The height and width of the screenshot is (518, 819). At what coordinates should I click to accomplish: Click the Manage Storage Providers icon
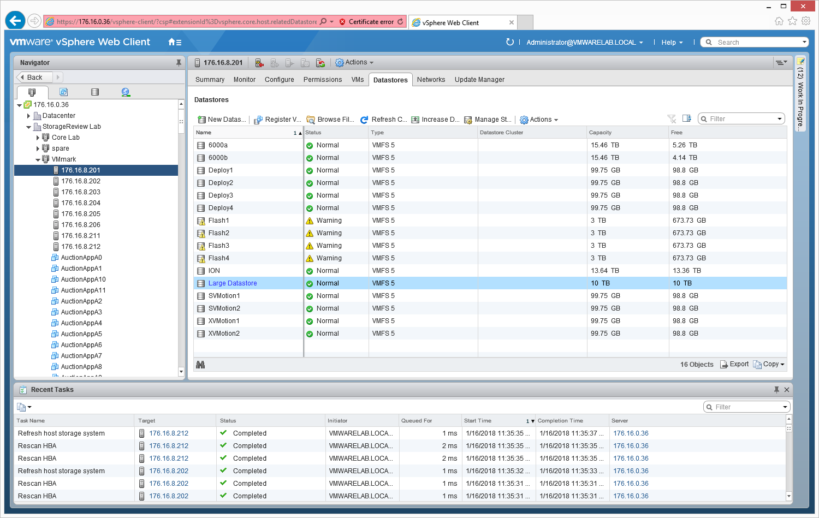point(468,120)
